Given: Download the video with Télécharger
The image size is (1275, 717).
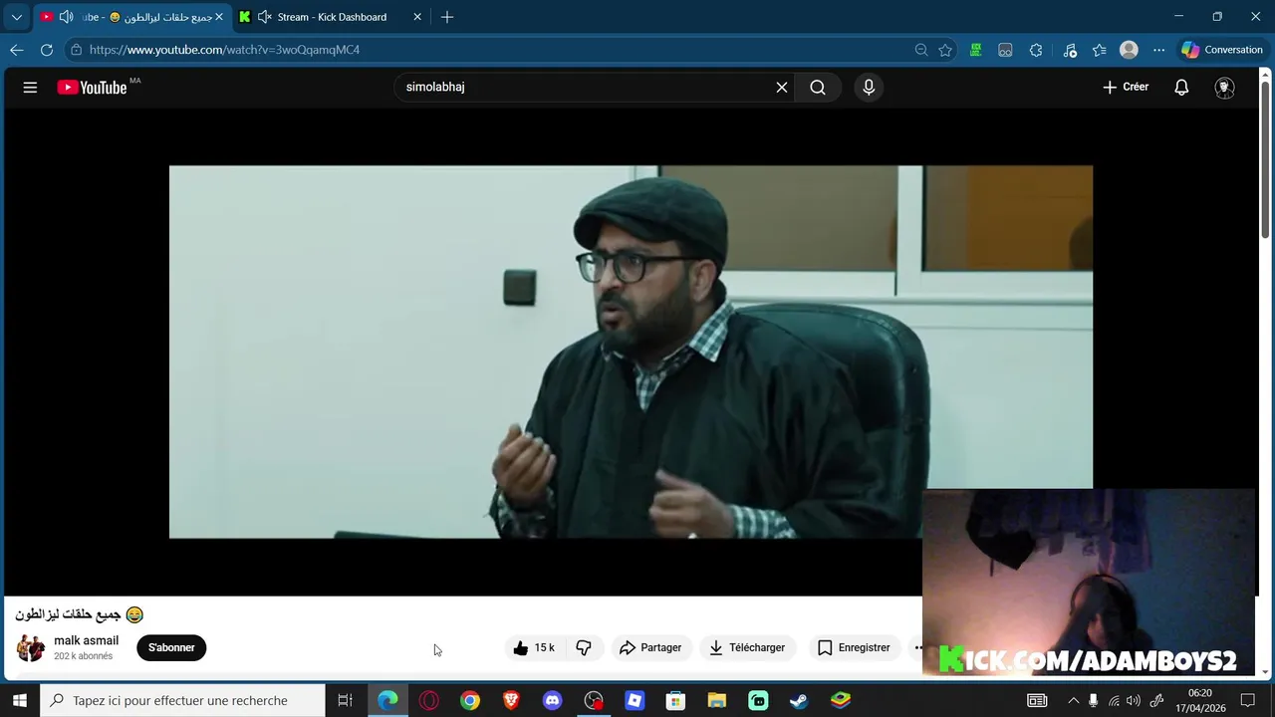Looking at the screenshot, I should click(747, 648).
